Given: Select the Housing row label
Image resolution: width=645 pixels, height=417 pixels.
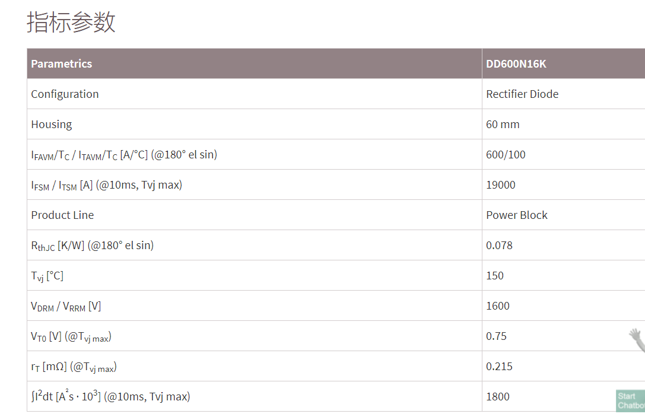Looking at the screenshot, I should pyautogui.click(x=52, y=124).
